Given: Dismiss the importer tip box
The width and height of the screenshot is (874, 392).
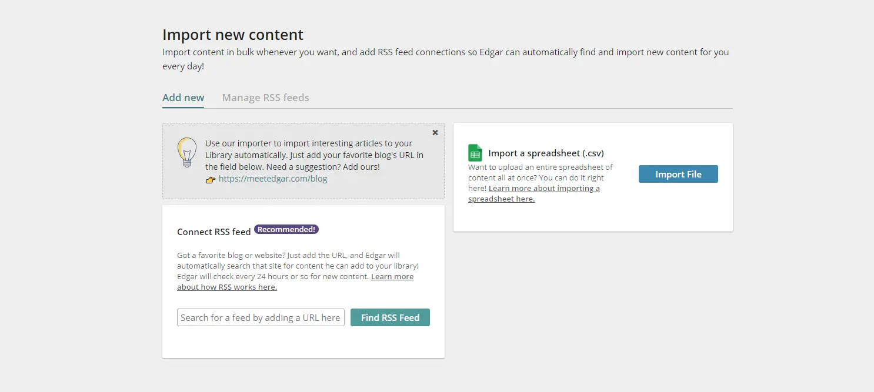Looking at the screenshot, I should click(435, 132).
